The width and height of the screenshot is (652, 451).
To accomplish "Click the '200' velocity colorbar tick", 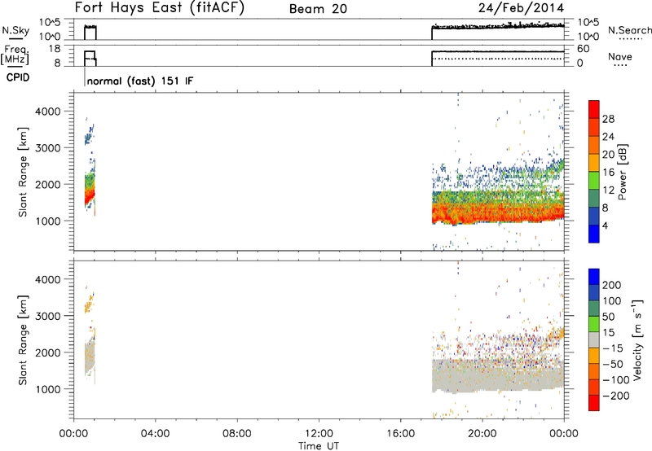I will pyautogui.click(x=612, y=285).
